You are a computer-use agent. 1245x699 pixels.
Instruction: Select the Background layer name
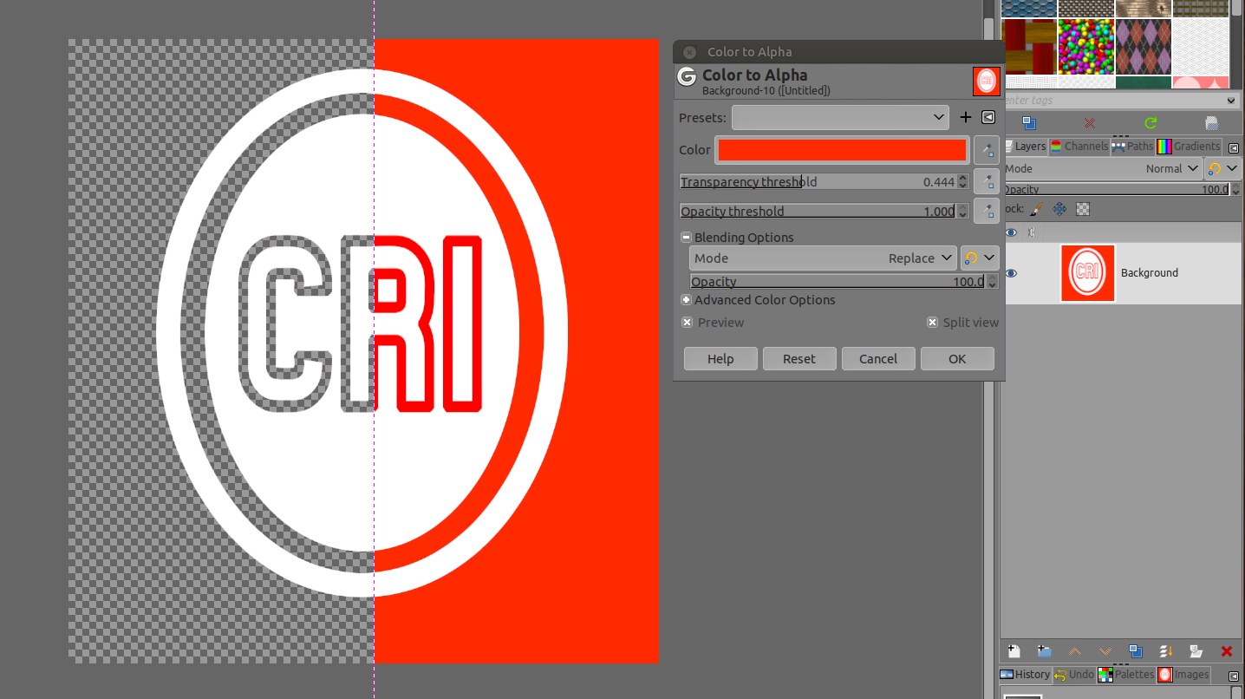point(1149,273)
